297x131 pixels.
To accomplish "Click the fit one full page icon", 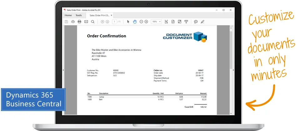I will (x=173, y=22).
